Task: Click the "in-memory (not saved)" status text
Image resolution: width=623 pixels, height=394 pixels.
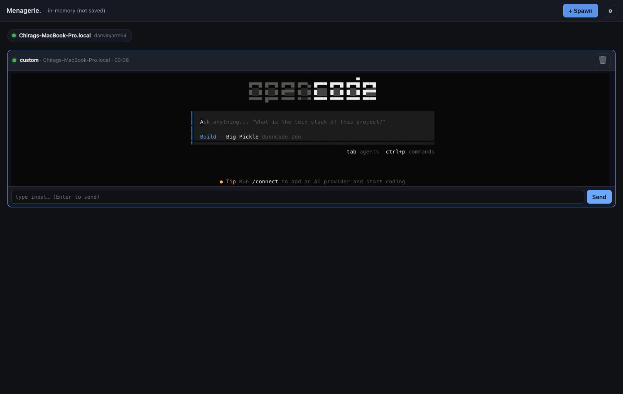Action: pyautogui.click(x=76, y=11)
